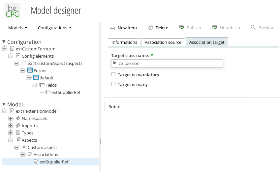Collapse the Aspects tree node
Screen dimensions: 279x172
coord(11,140)
